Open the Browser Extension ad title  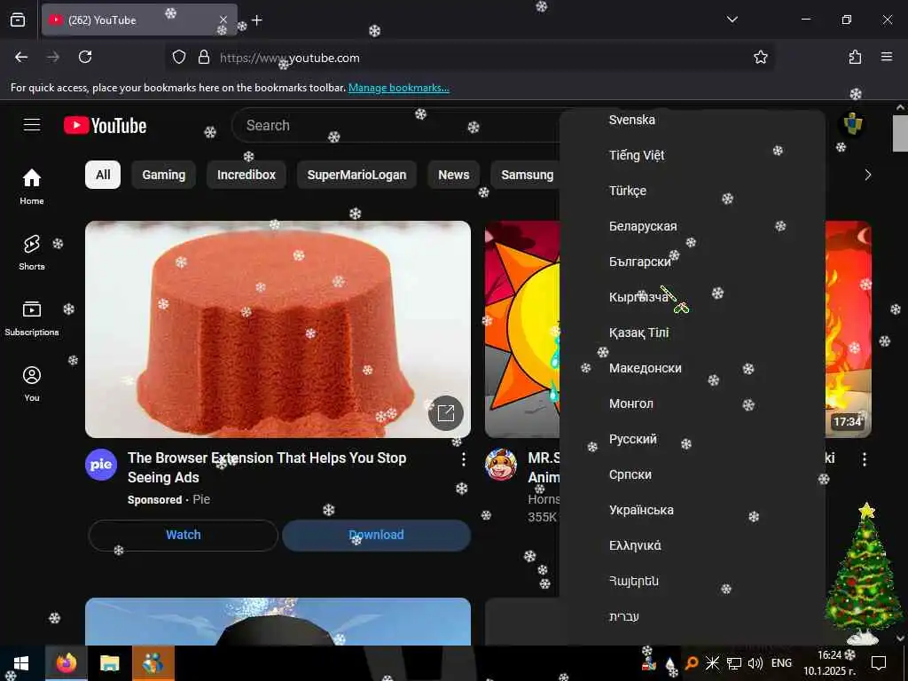(x=267, y=467)
